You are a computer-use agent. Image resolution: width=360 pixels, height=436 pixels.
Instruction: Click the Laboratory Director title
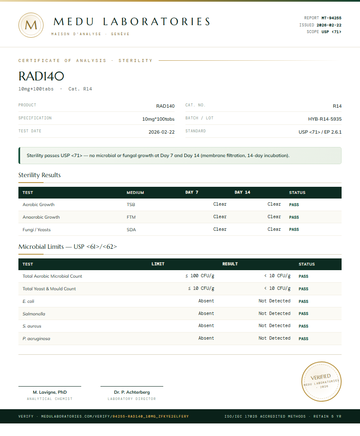click(x=132, y=399)
